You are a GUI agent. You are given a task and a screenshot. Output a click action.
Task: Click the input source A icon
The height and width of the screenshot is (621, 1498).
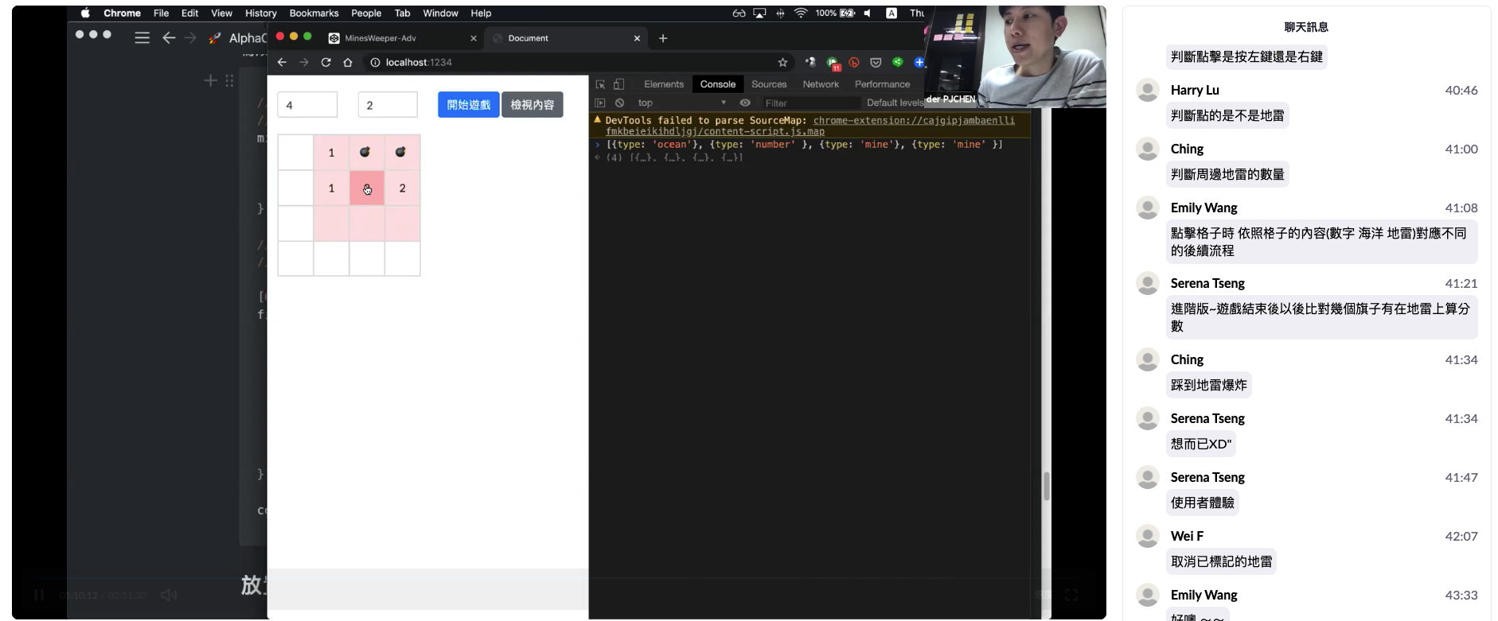(x=891, y=14)
